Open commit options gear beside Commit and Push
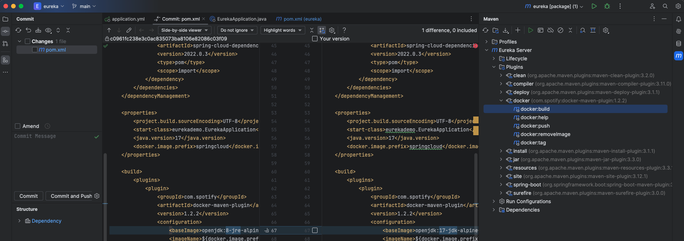 point(97,196)
